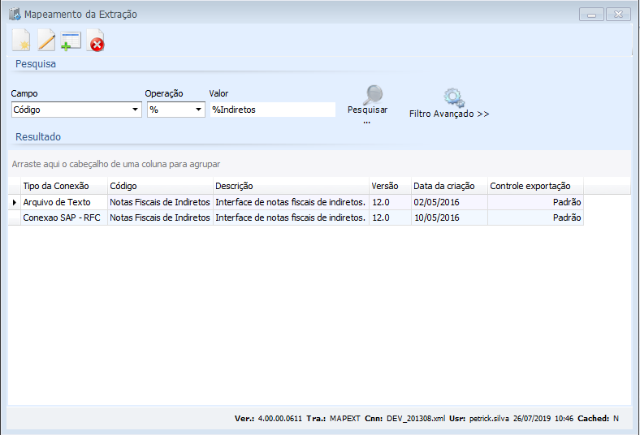
Task: Click date cell 02/05/2016
Action: coord(449,202)
